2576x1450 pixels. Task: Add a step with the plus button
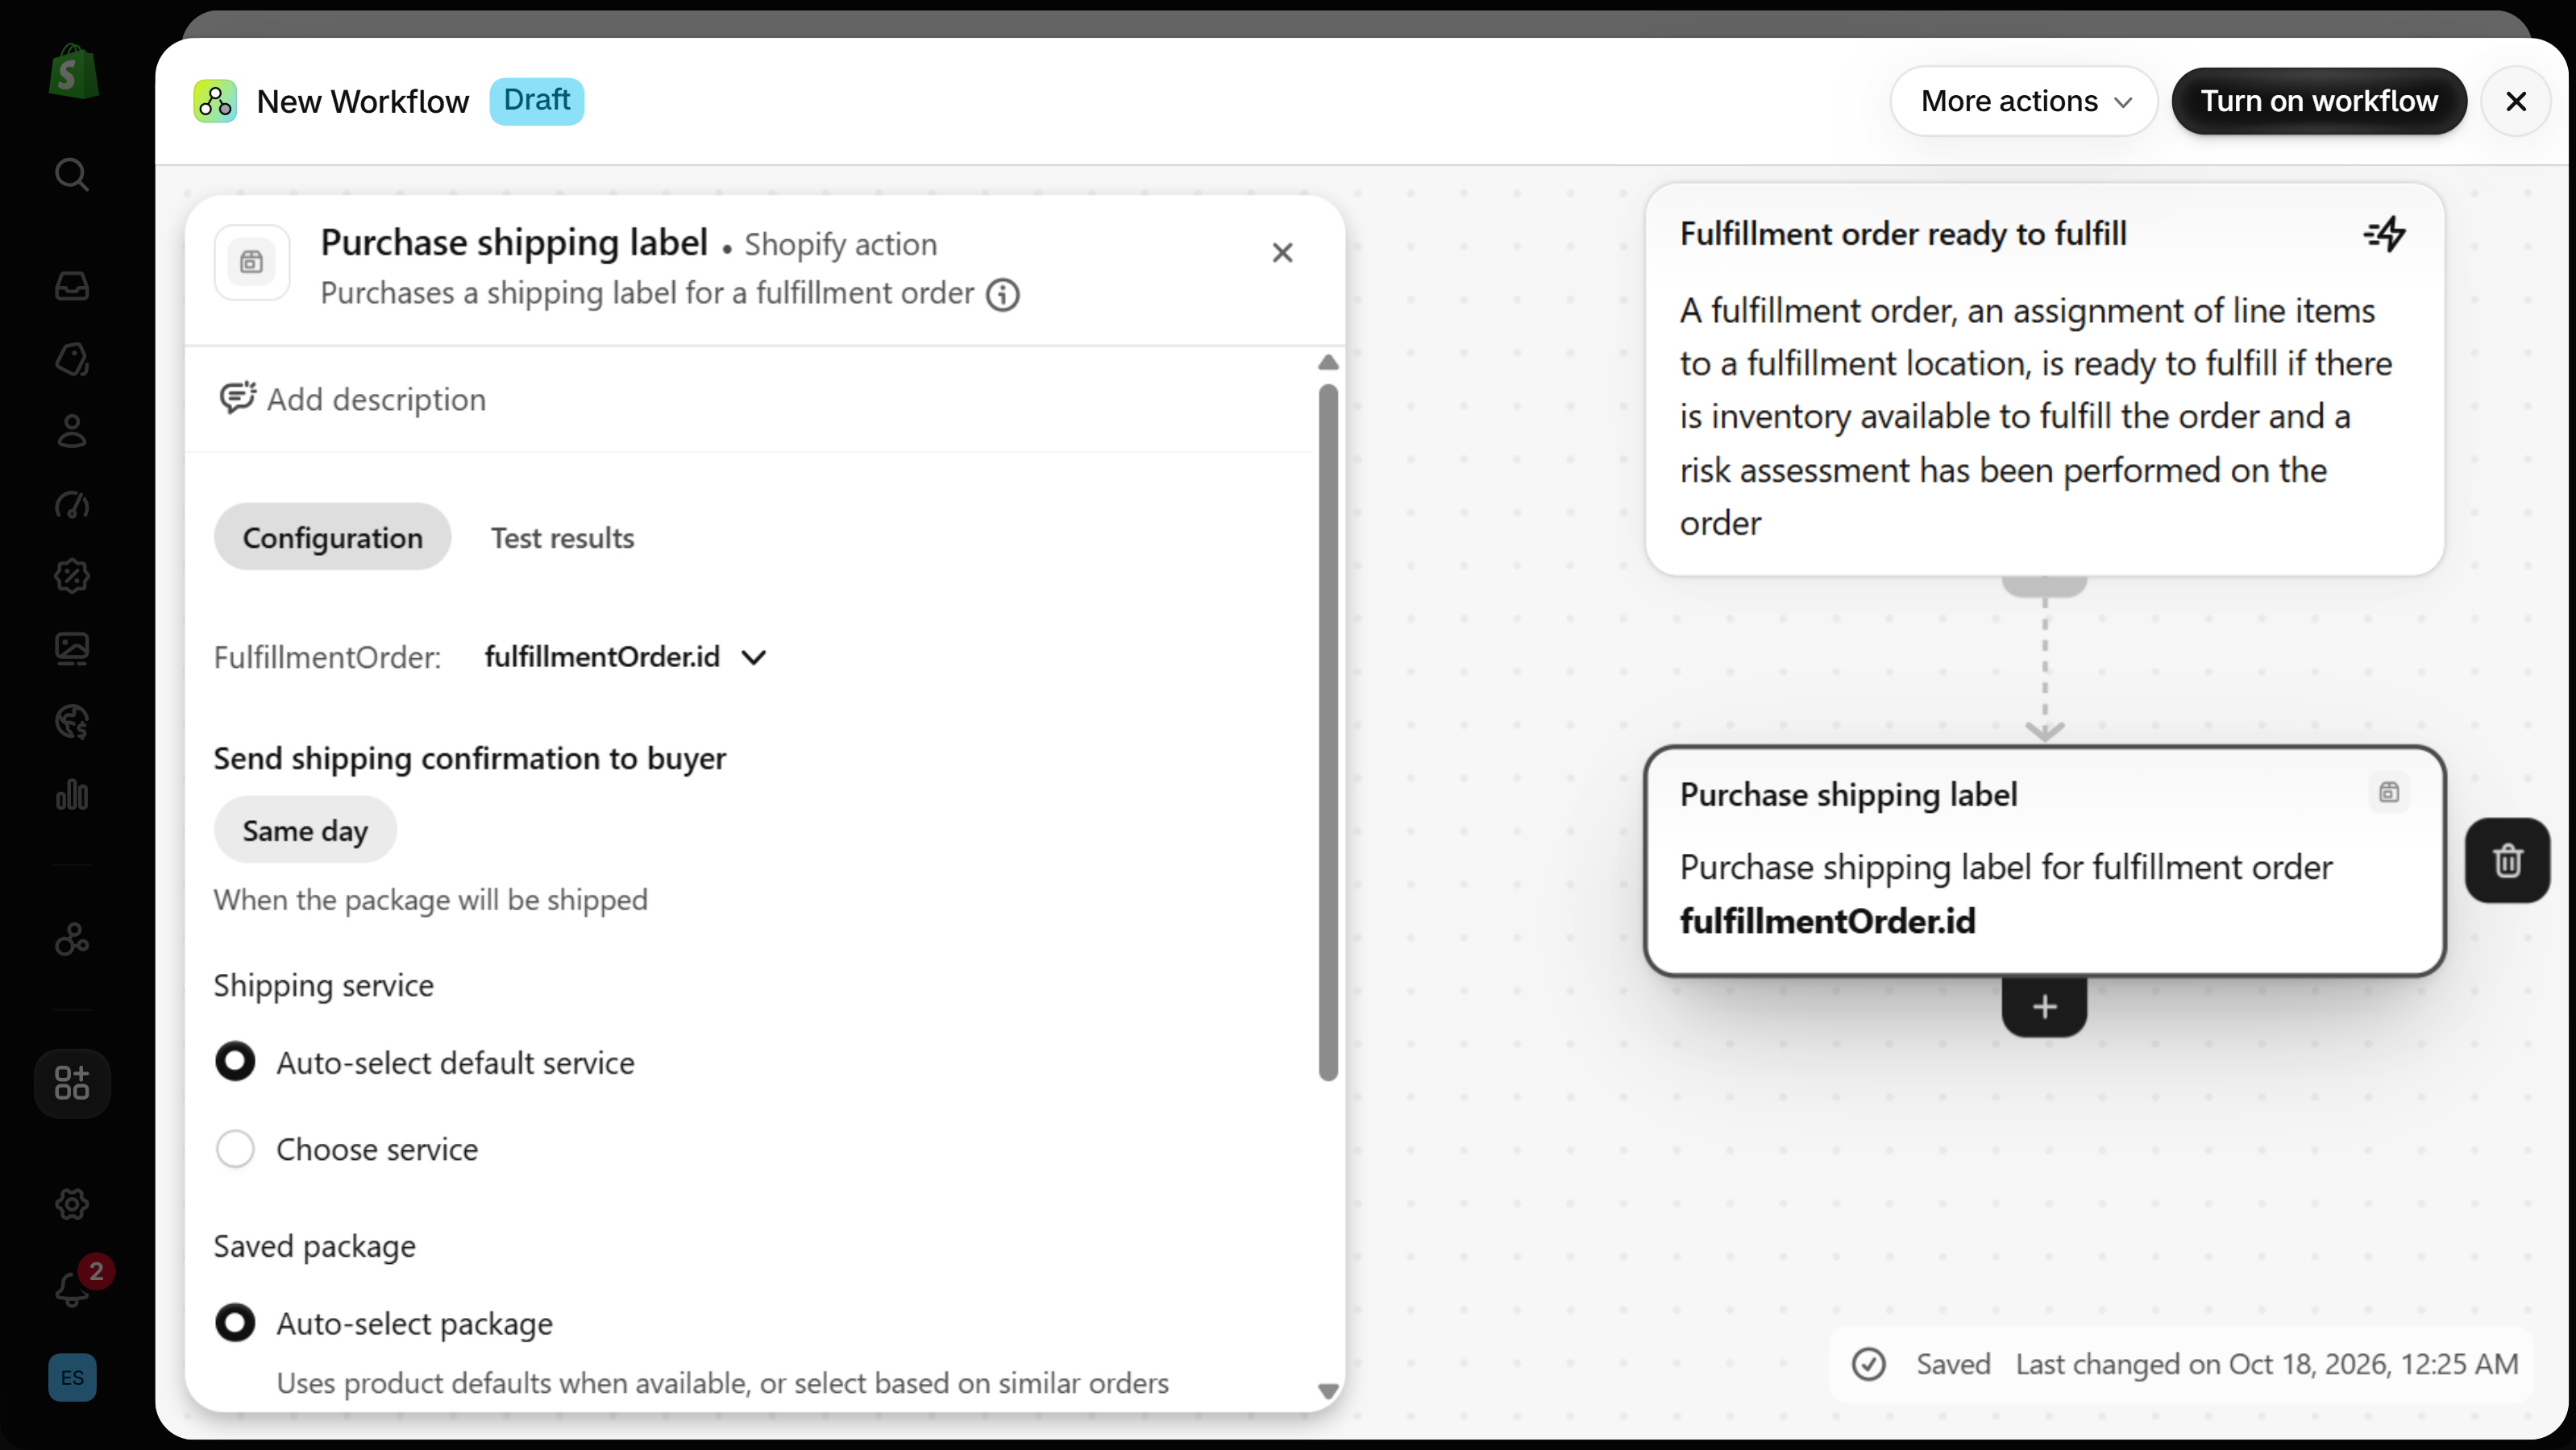2044,1006
